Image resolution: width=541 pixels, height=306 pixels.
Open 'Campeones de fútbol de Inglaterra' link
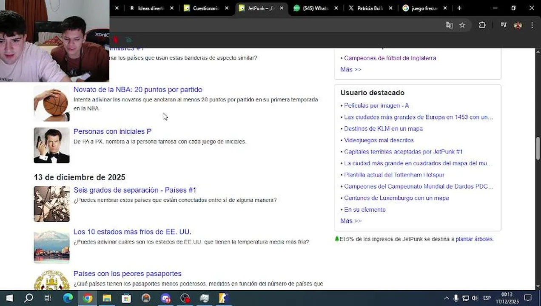point(390,58)
